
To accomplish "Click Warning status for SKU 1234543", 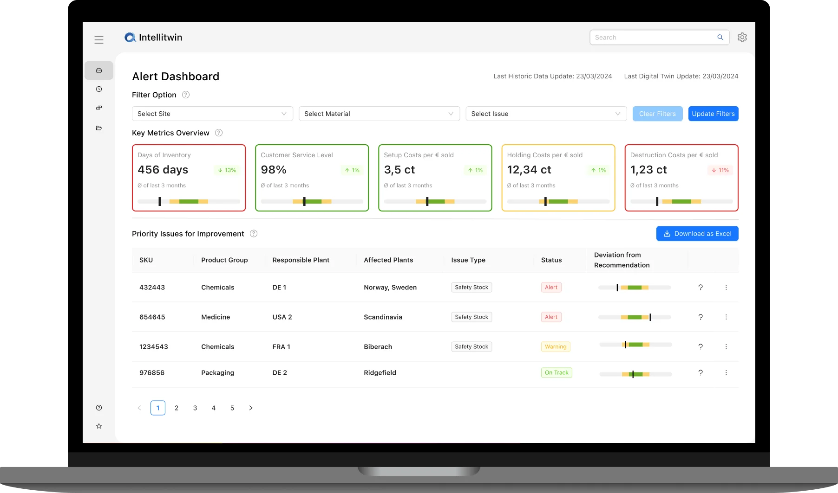I will pos(556,347).
